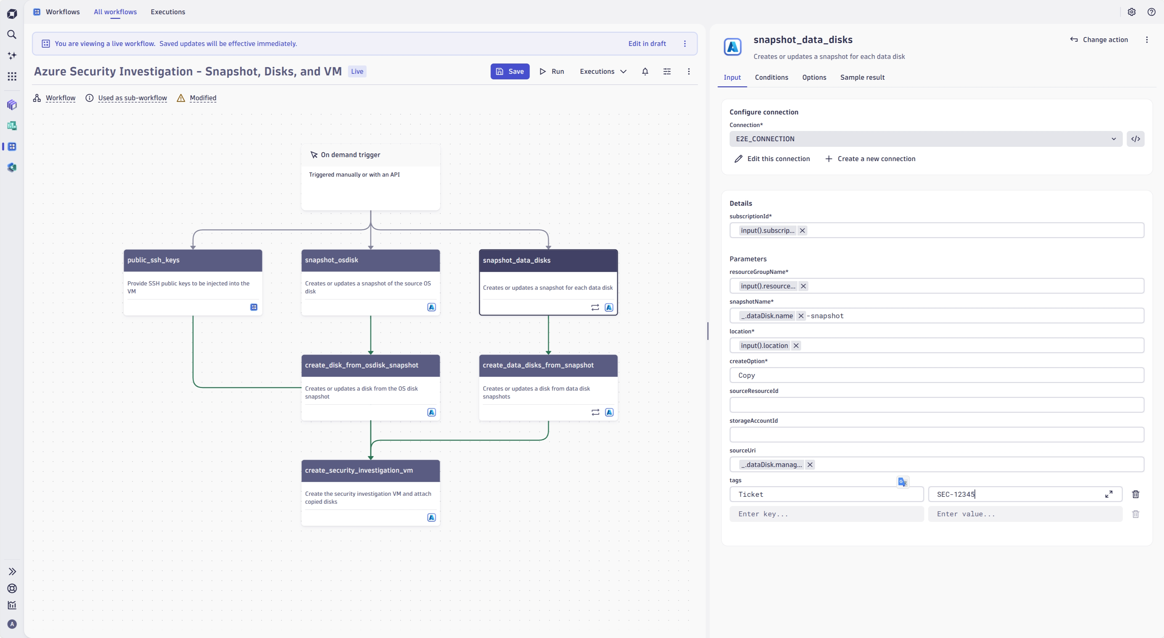Click the sourceResourceId input field

pyautogui.click(x=936, y=405)
